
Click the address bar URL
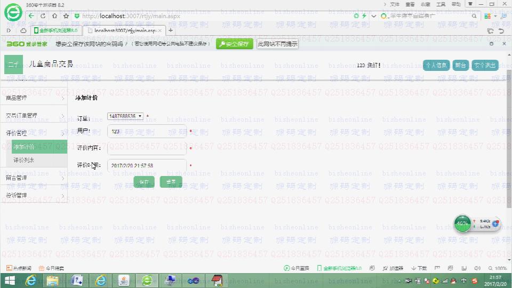point(131,15)
